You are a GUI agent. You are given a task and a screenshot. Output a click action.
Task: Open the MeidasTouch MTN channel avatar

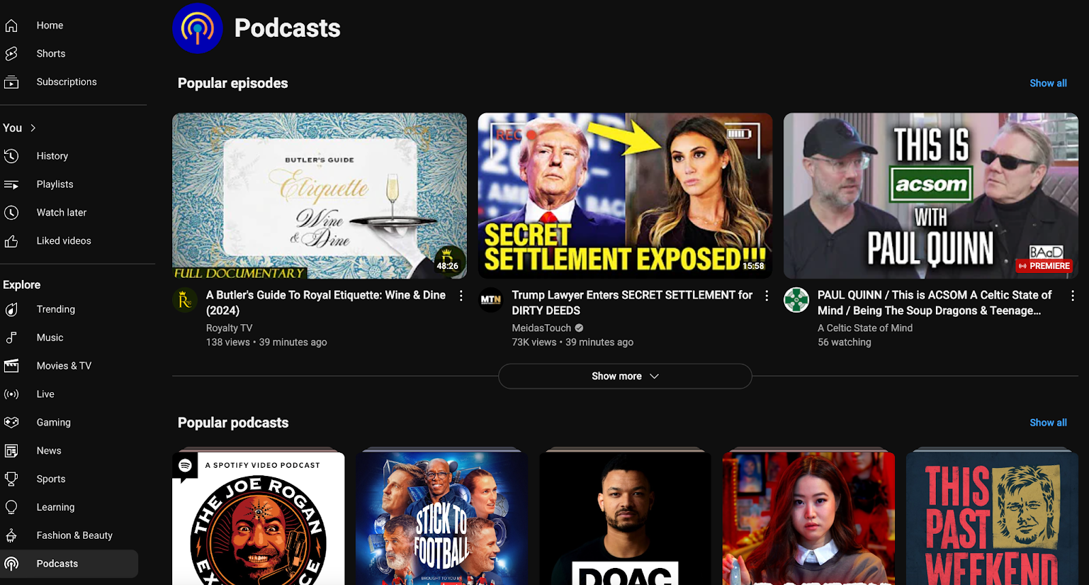[491, 300]
